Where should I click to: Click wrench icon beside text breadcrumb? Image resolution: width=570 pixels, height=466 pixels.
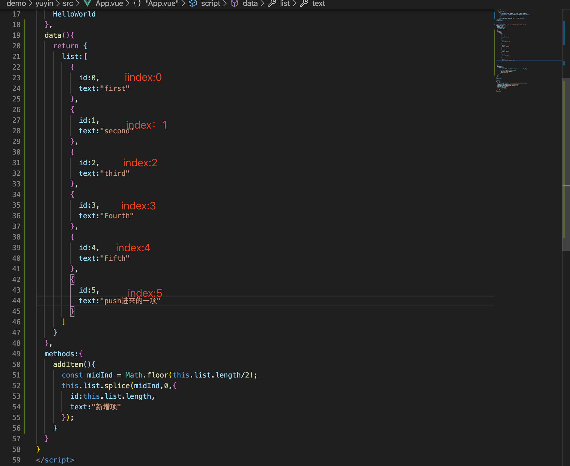click(x=304, y=4)
